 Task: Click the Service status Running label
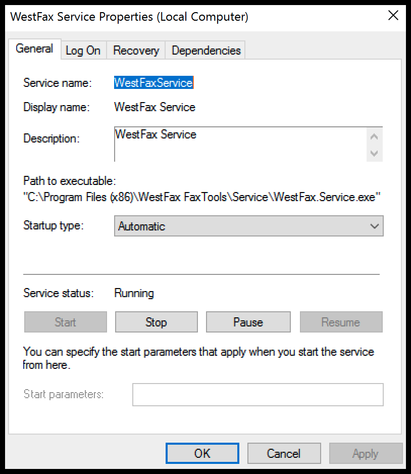click(134, 293)
